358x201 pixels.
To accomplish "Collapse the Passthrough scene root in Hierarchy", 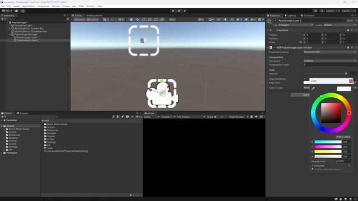I will 7,22.
